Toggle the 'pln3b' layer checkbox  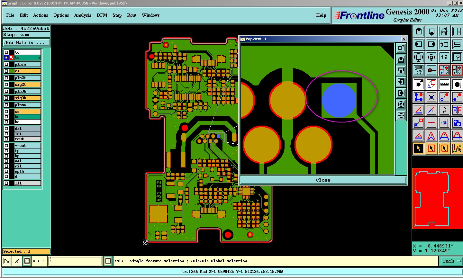coord(6,91)
